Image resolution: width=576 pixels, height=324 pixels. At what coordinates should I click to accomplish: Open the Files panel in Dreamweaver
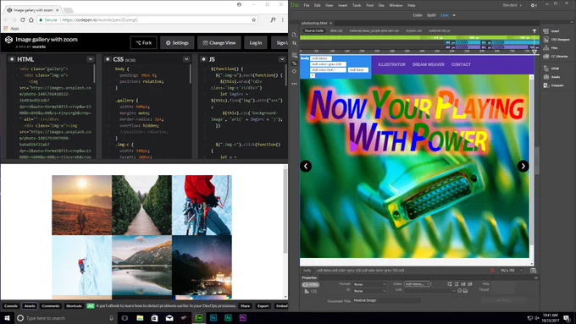[x=551, y=48]
